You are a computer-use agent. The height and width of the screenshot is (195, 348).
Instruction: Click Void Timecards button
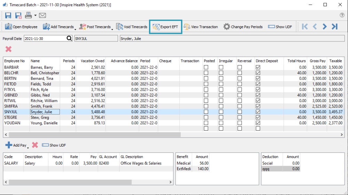click(132, 27)
